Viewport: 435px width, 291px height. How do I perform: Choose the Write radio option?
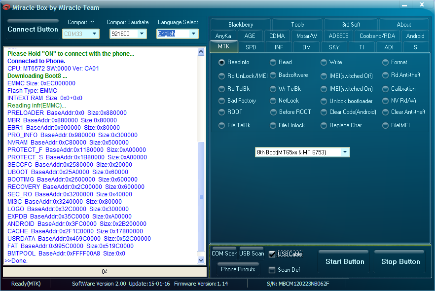point(324,62)
